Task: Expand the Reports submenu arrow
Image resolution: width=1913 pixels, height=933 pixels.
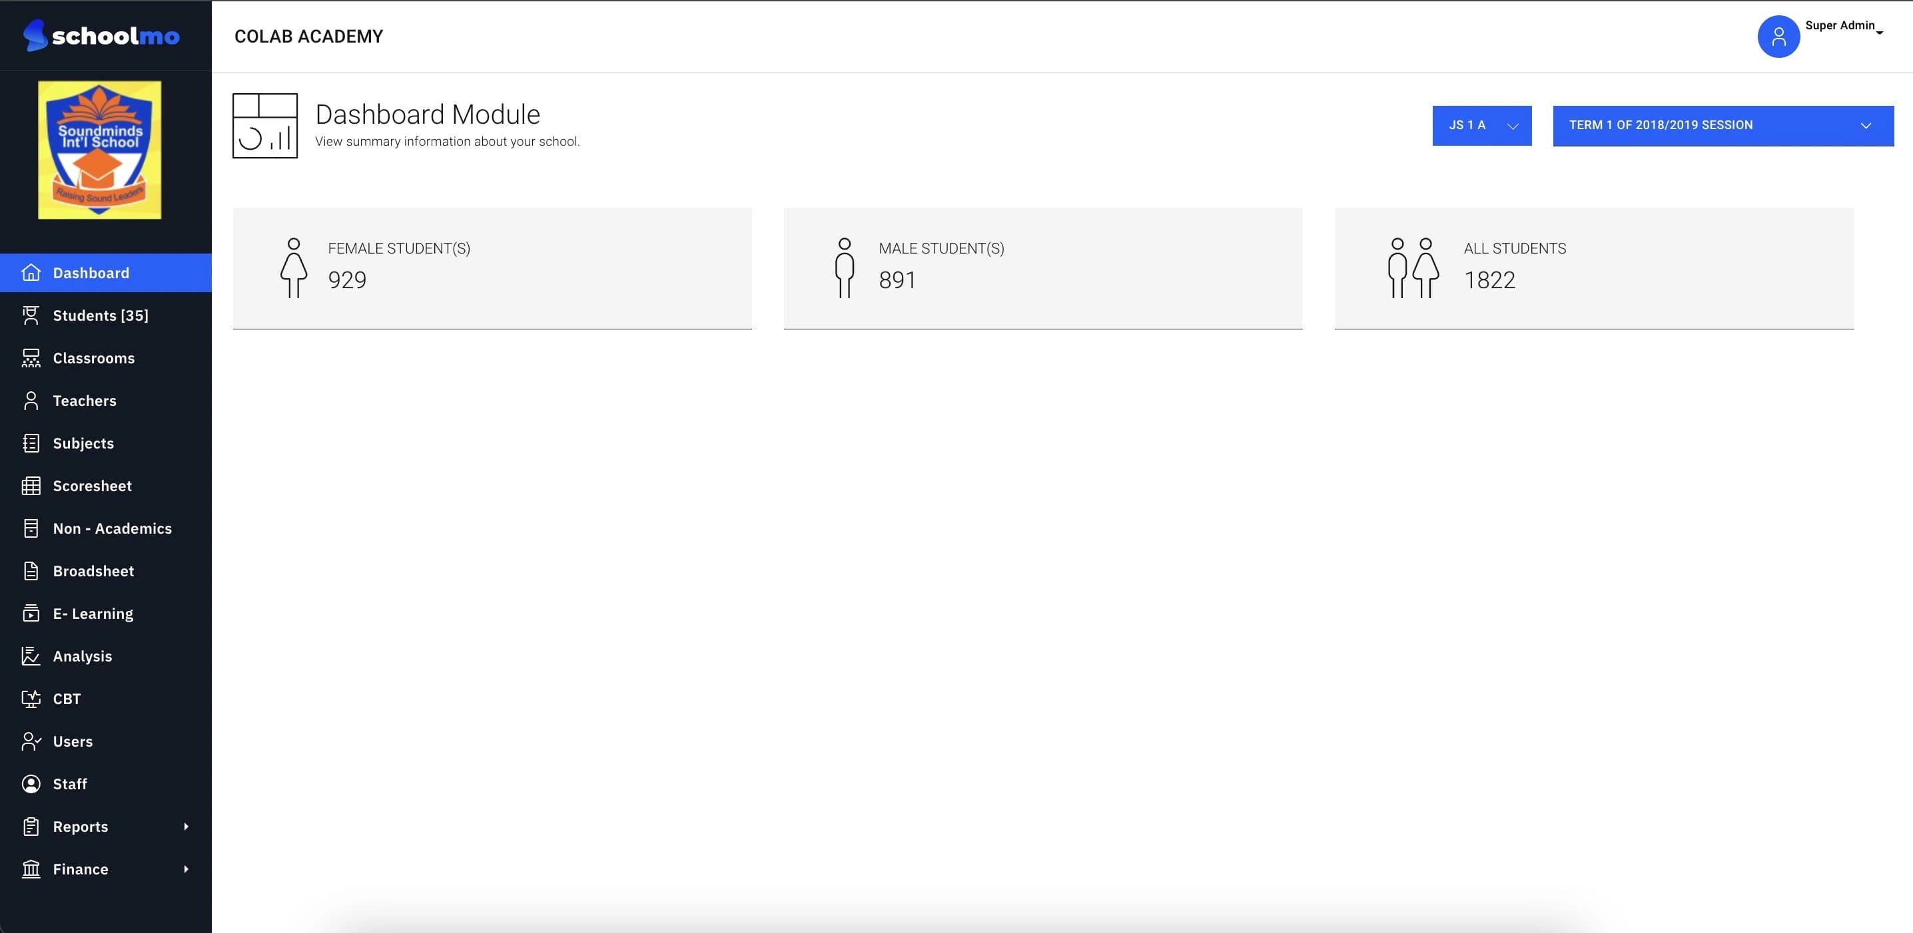Action: (x=186, y=827)
